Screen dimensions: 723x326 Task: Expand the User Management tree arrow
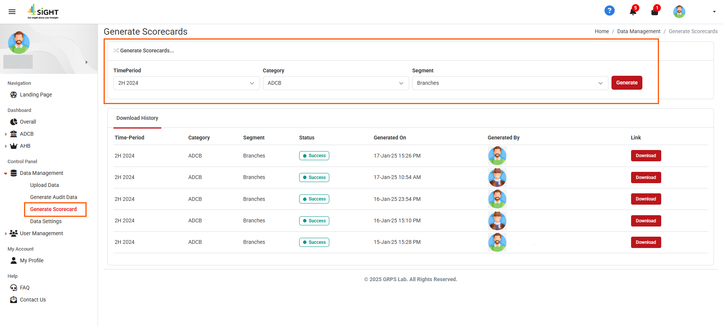pyautogui.click(x=6, y=233)
